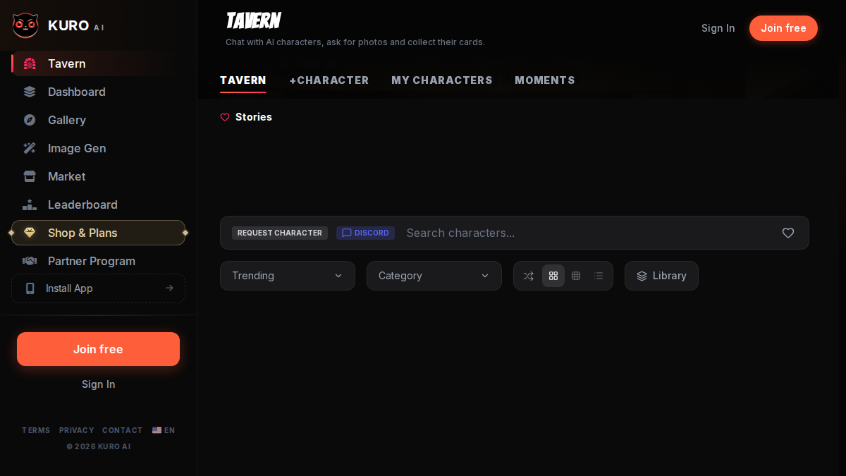The image size is (846, 476).
Task: Click the shuffle characters icon
Action: pyautogui.click(x=528, y=276)
